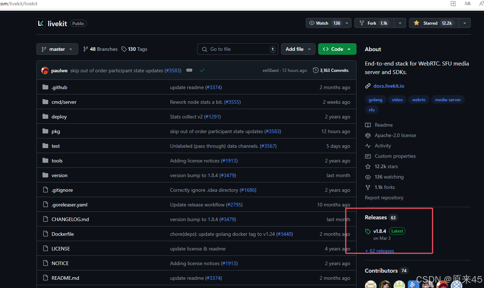484x288 pixels.
Task: Open the Releases 63 heading link
Action: pos(381,218)
